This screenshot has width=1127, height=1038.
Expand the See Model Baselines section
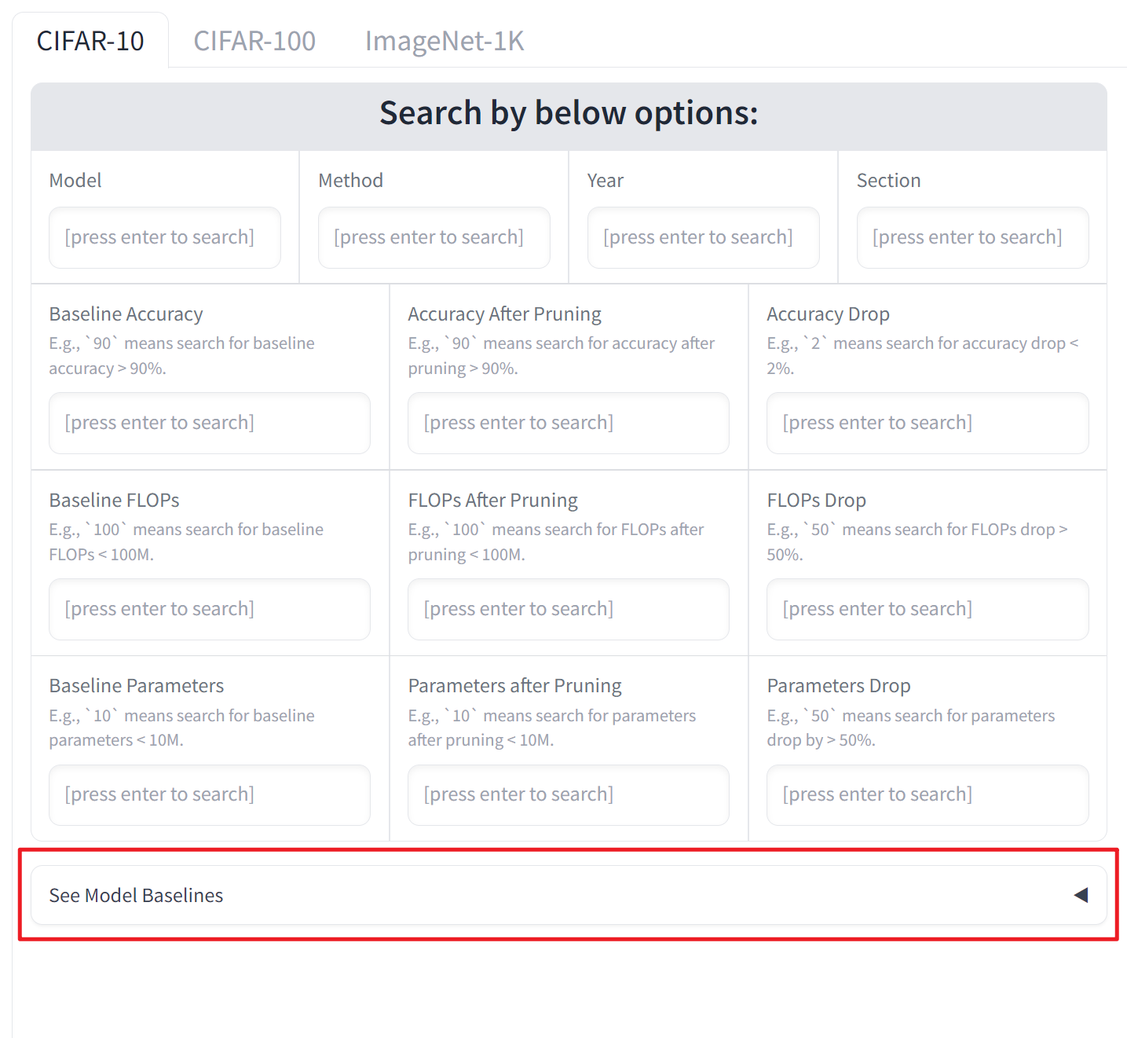[x=569, y=895]
